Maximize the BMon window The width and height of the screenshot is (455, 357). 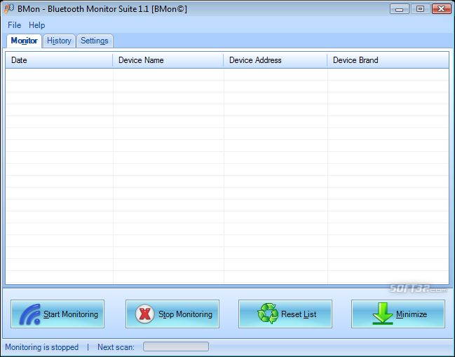[420, 9]
